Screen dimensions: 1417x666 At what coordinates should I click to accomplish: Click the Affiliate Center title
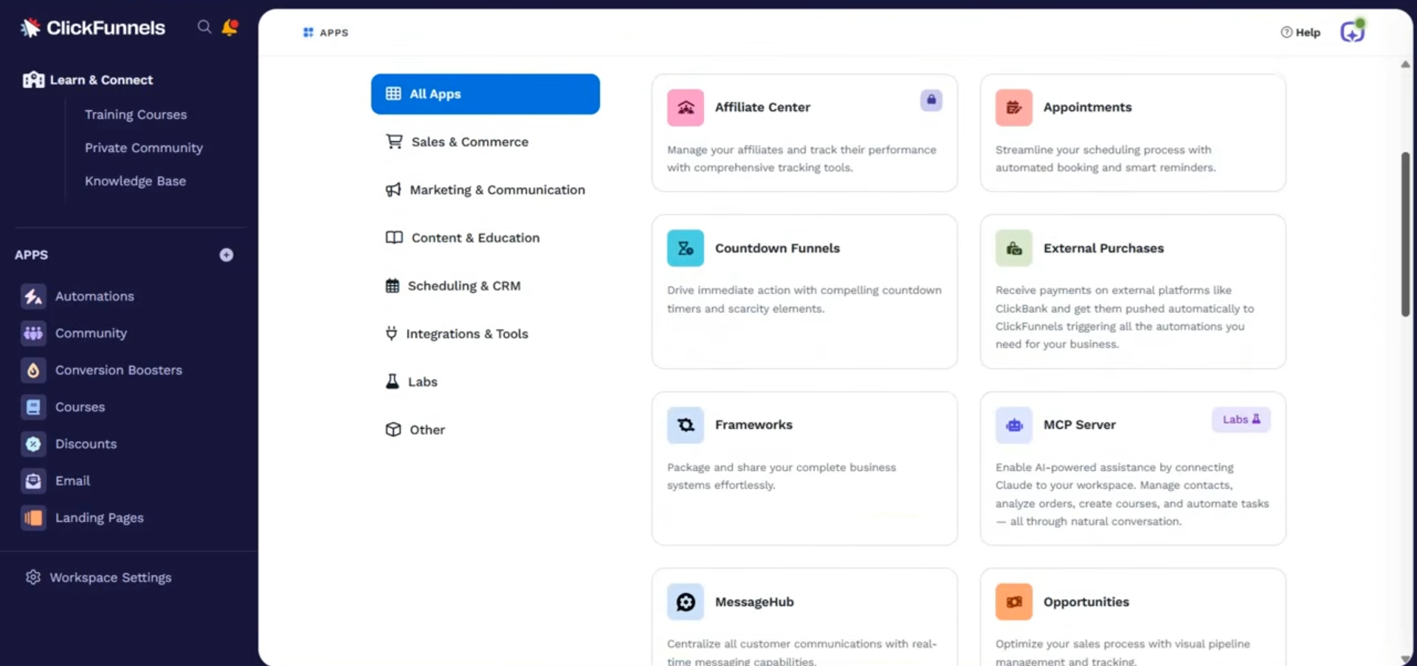tap(762, 107)
